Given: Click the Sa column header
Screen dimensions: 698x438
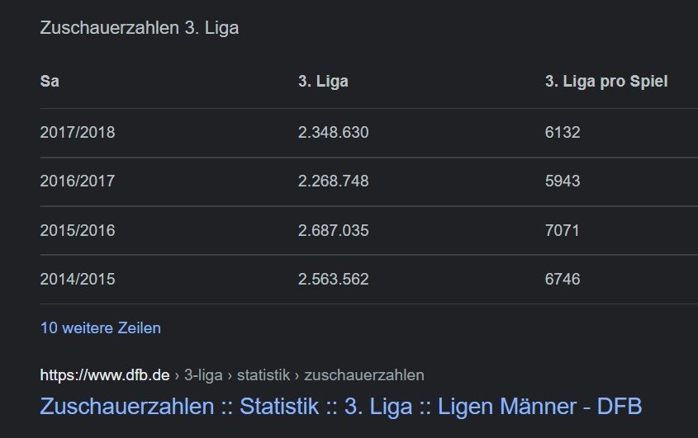Looking at the screenshot, I should (50, 82).
